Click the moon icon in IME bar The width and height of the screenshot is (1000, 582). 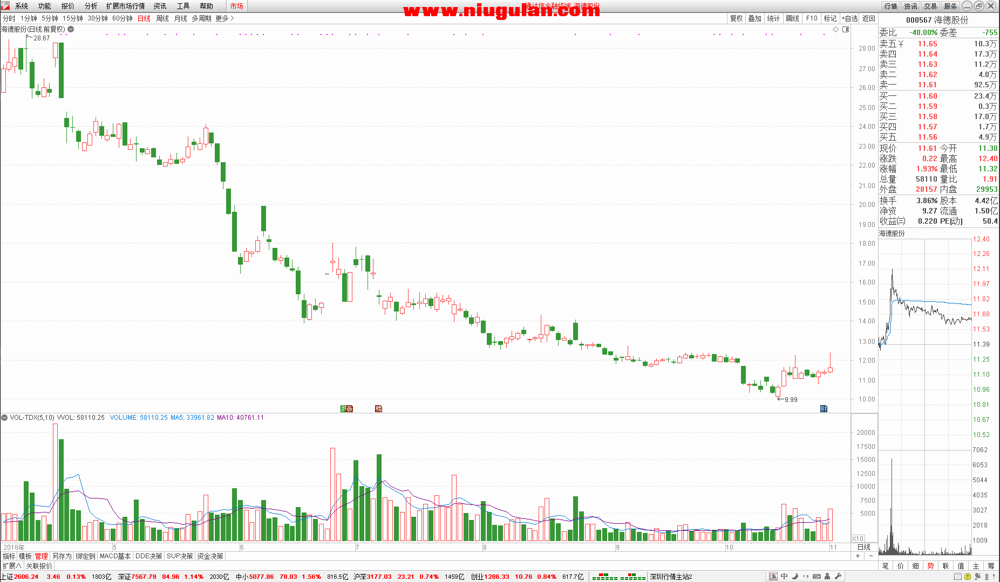tap(795, 576)
